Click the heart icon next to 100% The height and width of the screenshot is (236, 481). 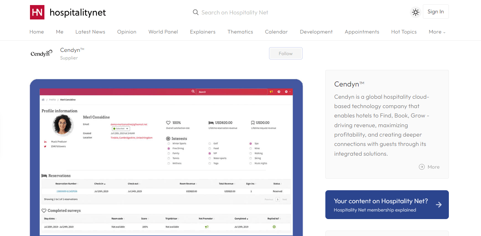pos(168,123)
